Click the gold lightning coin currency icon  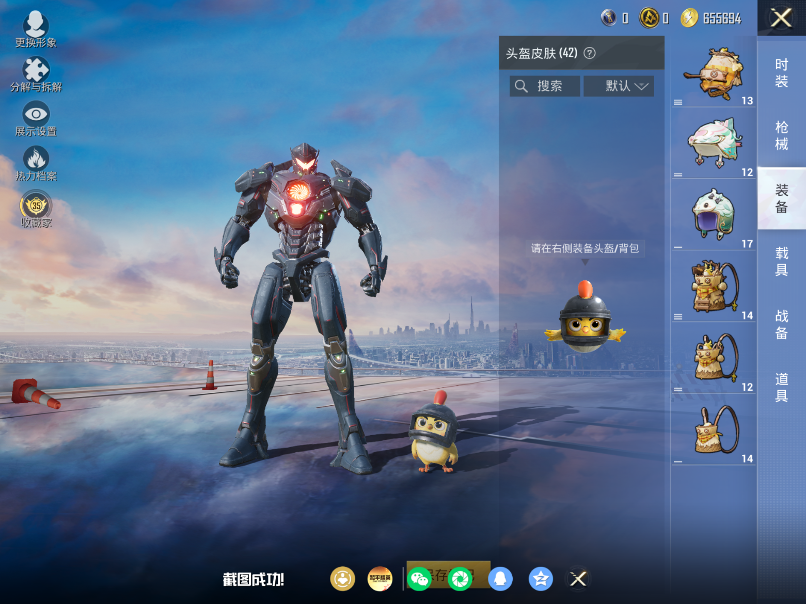pyautogui.click(x=689, y=18)
